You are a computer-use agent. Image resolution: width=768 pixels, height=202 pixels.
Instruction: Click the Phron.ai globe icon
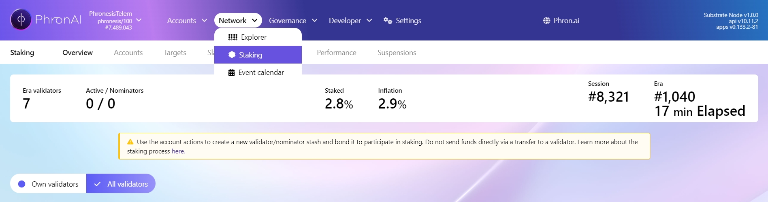point(546,21)
